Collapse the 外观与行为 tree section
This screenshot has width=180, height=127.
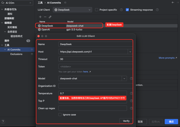pos(2,9)
